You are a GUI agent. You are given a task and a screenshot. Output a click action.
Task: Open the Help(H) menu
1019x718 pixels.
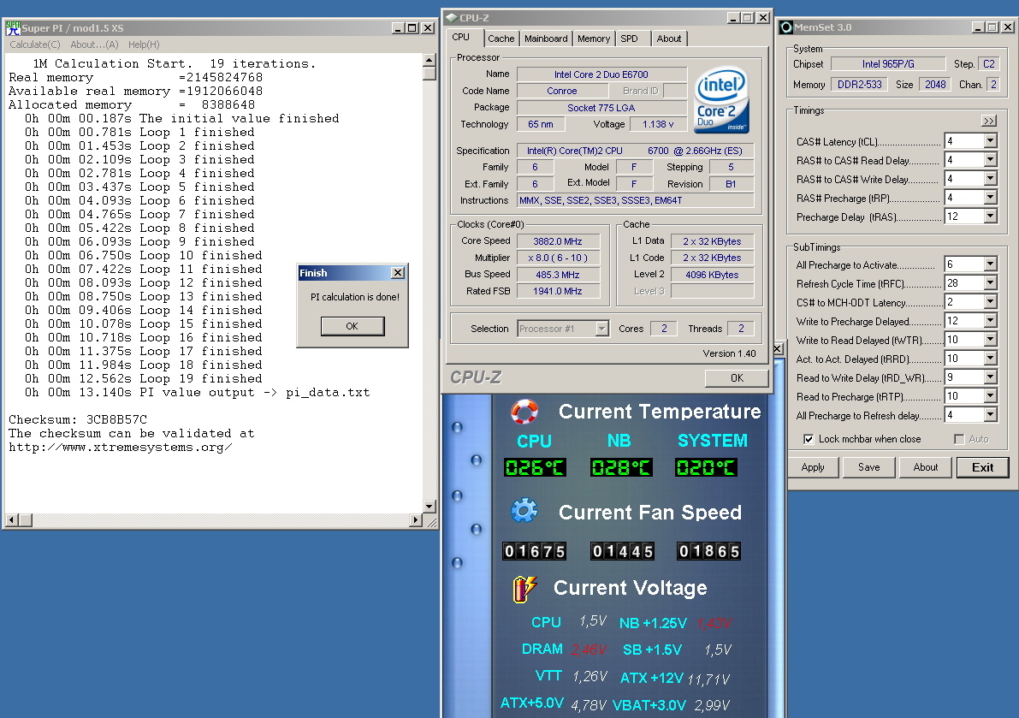point(144,45)
